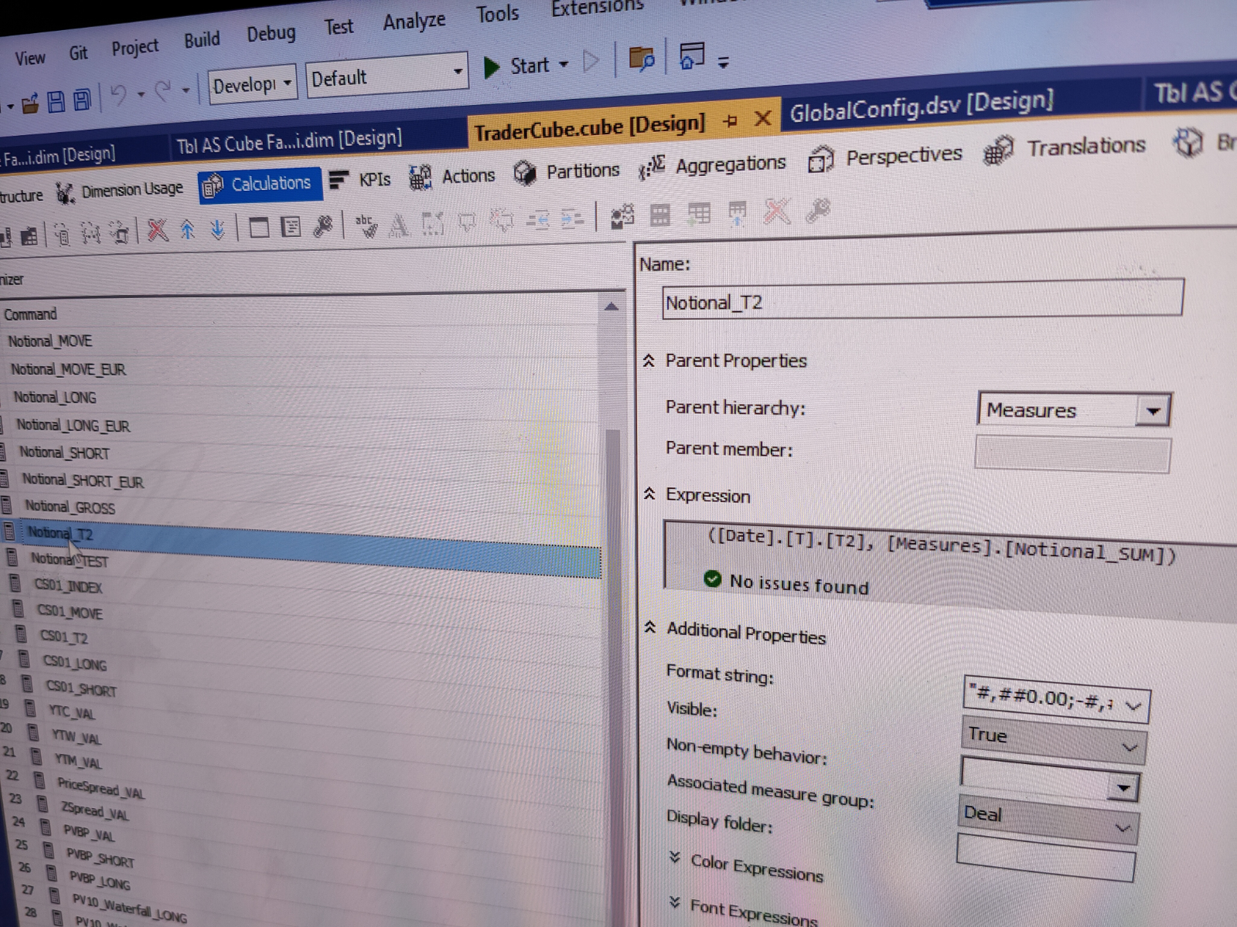Click the Save icon in main toolbar

pos(56,101)
